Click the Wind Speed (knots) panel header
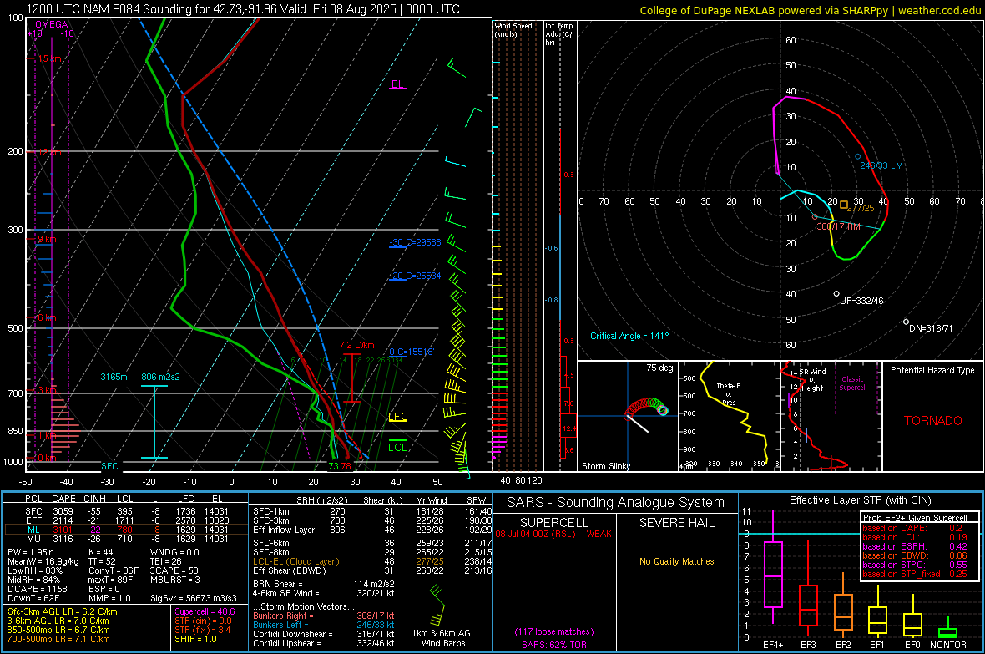Screen dimensions: 985x654 pos(513,29)
